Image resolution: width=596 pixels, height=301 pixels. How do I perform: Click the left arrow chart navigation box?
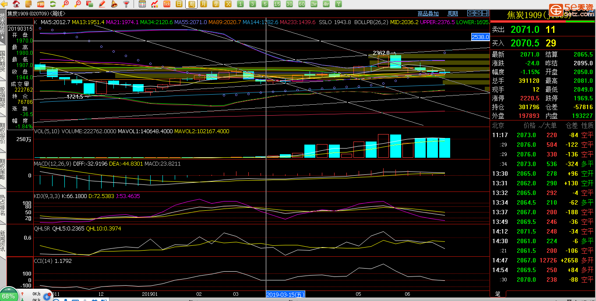coord(471,13)
